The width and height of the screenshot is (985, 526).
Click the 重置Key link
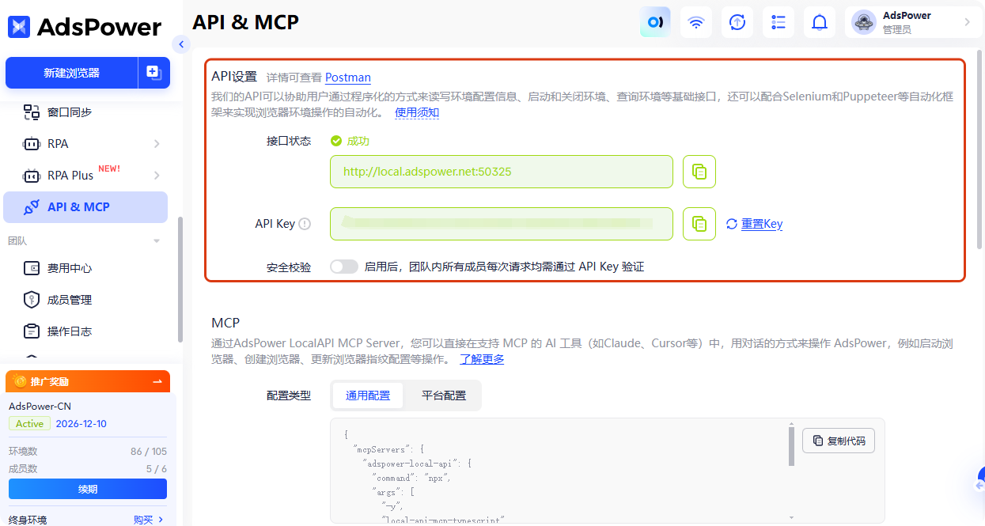(762, 224)
